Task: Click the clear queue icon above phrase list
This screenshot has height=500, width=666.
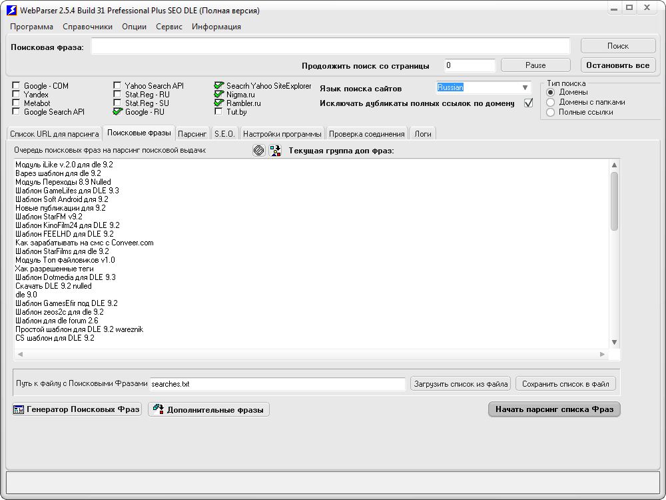Action: (258, 150)
